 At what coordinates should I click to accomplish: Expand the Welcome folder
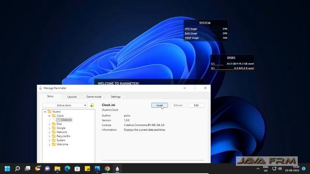click(49, 145)
